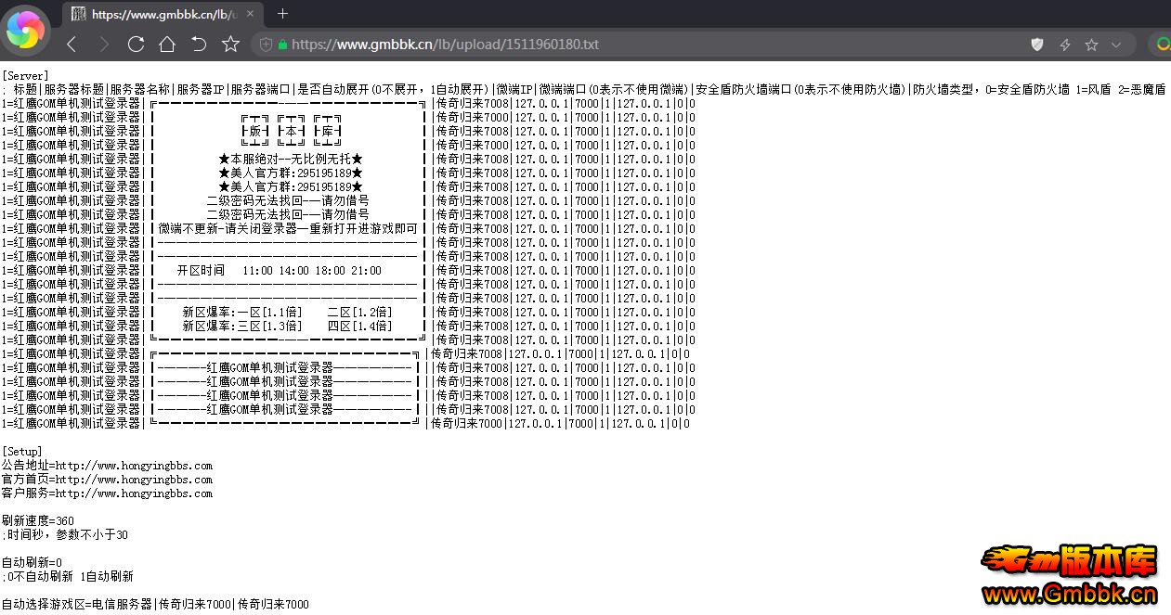The width and height of the screenshot is (1171, 615).
Task: Click white shield icon in address bar
Action: [1038, 45]
